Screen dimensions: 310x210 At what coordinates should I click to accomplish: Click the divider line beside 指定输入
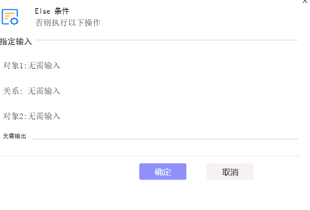(167, 40)
